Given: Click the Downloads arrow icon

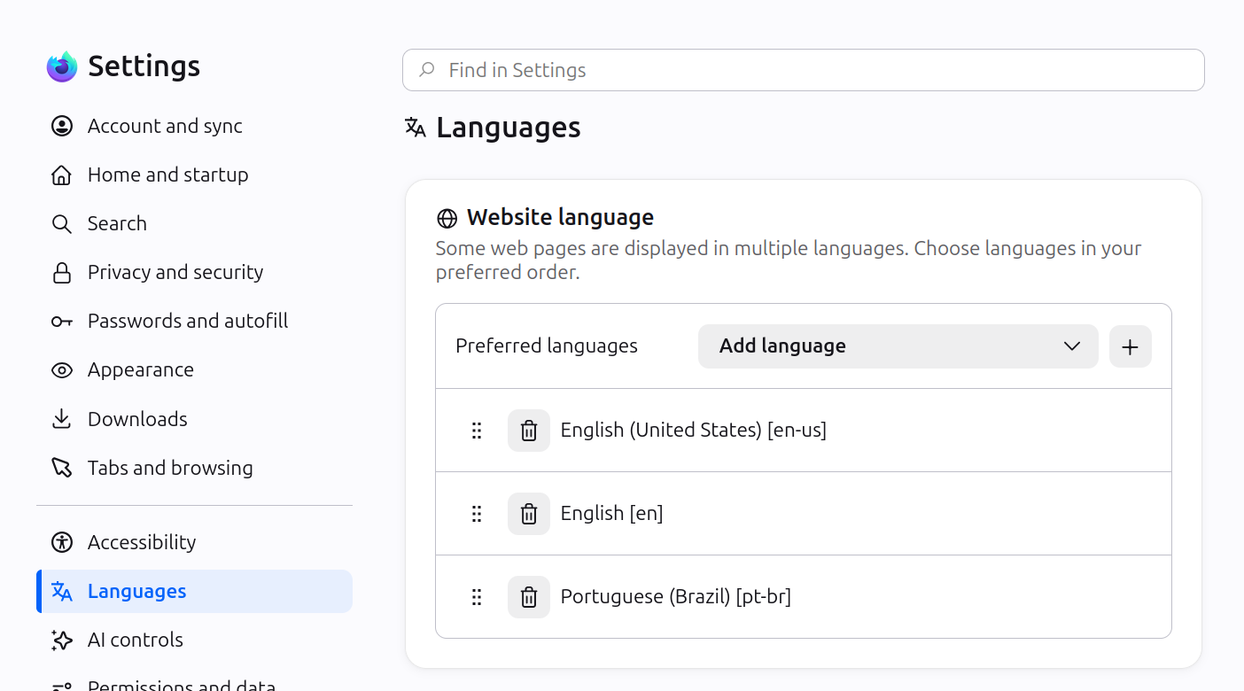Looking at the screenshot, I should point(62,418).
